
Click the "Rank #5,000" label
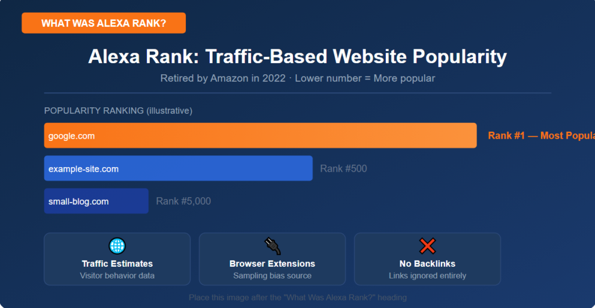coord(183,201)
